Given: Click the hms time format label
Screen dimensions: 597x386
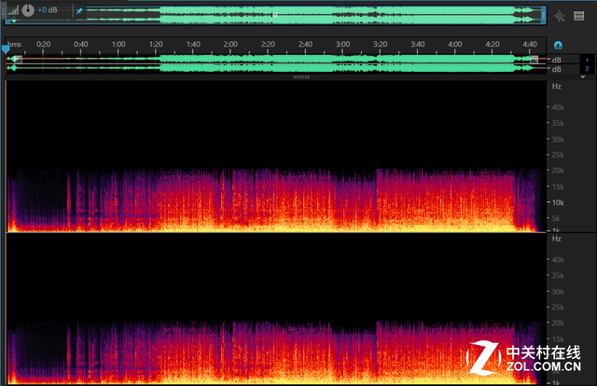Looking at the screenshot, I should tap(13, 45).
